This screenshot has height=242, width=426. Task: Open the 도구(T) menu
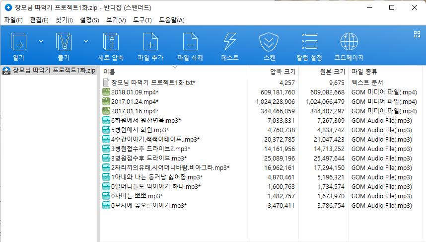142,20
